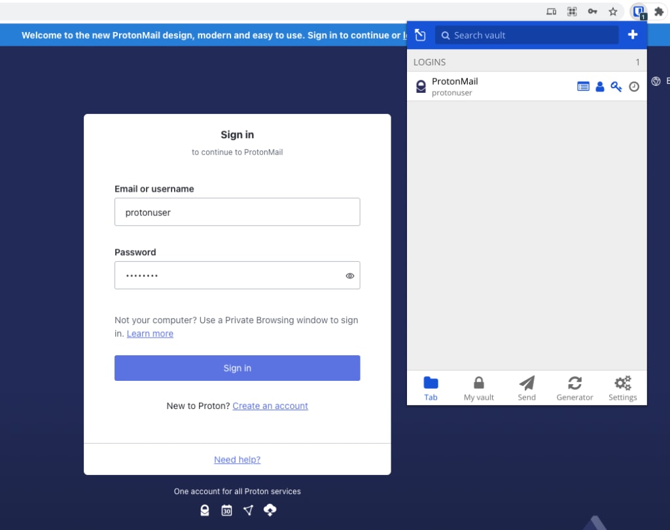Viewport: 670px width, 530px height.
Task: Open the Bitwarden Settings tab
Action: click(x=623, y=389)
